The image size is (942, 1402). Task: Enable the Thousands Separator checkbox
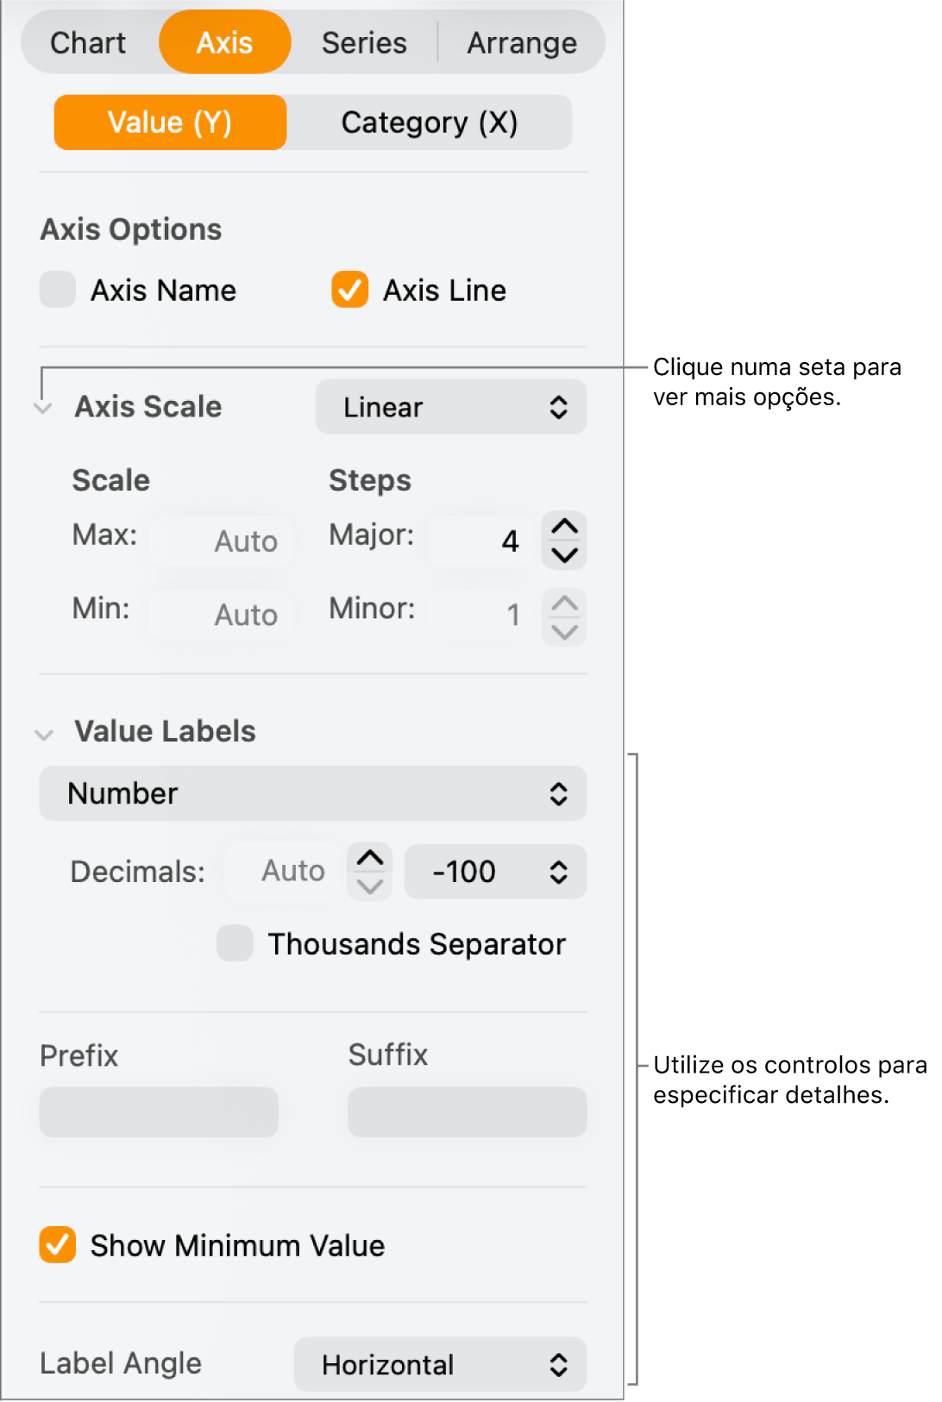click(235, 943)
